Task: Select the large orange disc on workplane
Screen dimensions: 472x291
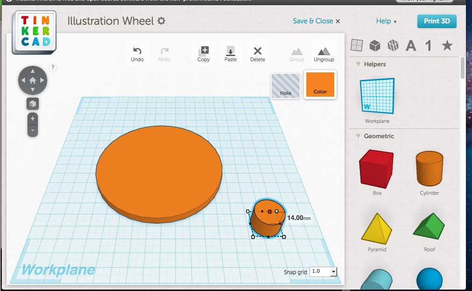Action: tap(159, 174)
